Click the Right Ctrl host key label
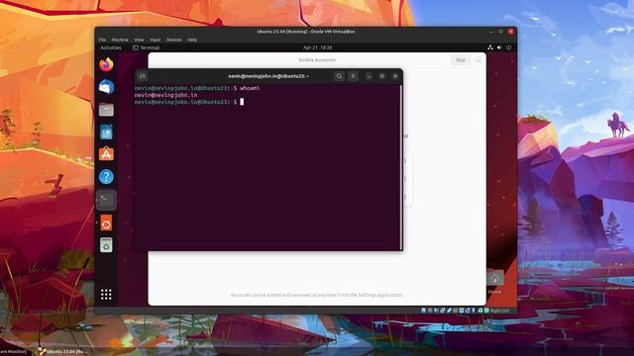 coord(499,311)
